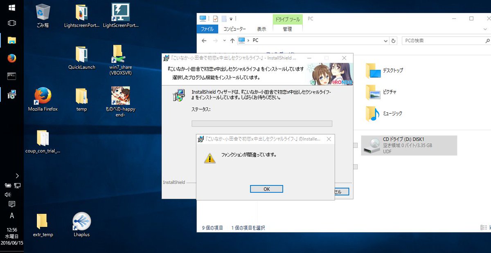
Task: Click the taskbar clock showing 12:56
Action: [12, 230]
